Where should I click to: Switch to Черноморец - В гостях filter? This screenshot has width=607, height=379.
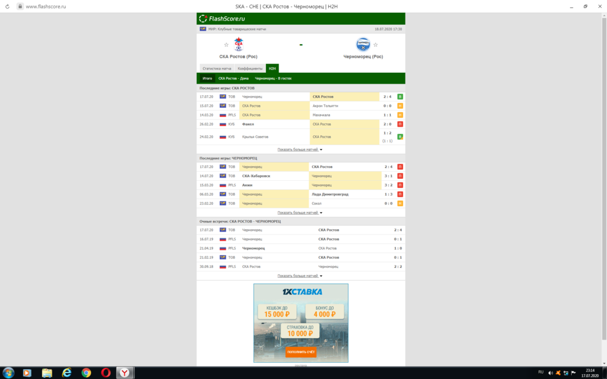click(273, 78)
